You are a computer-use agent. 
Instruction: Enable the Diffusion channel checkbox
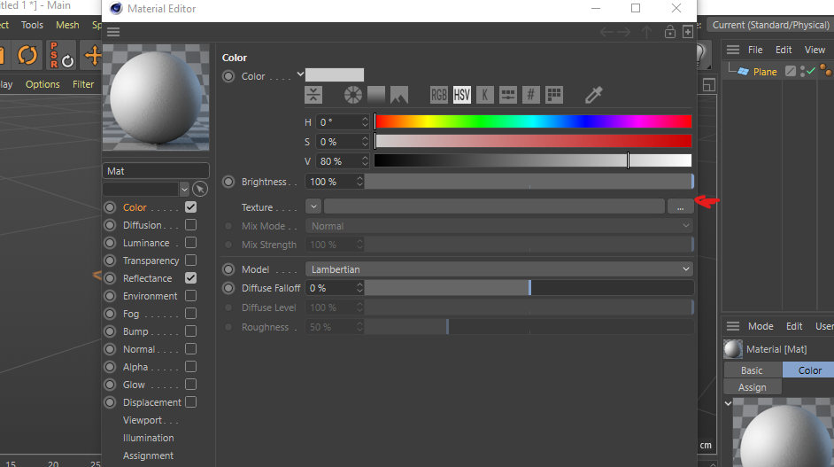[x=190, y=225]
